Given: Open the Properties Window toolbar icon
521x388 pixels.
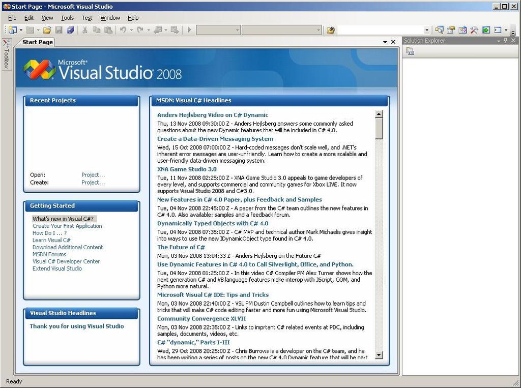Looking at the screenshot, I should (x=451, y=30).
